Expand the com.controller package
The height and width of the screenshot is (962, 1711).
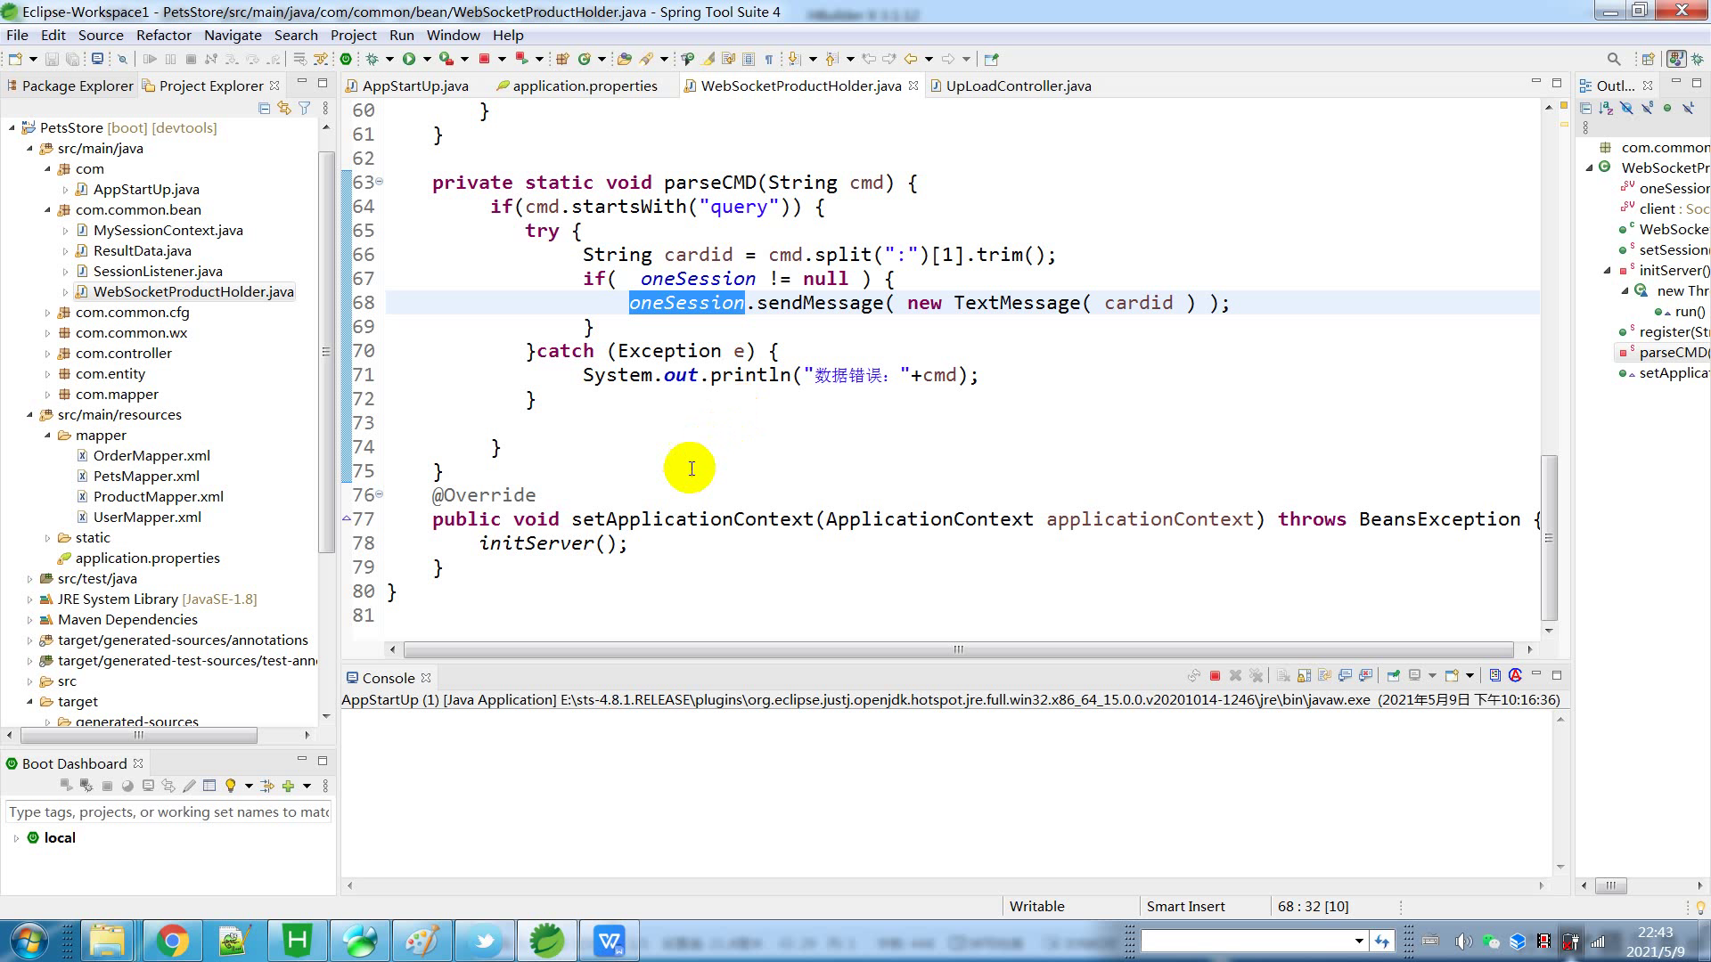[x=48, y=354]
